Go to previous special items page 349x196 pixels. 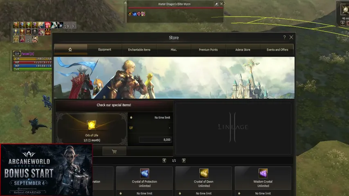click(164, 160)
